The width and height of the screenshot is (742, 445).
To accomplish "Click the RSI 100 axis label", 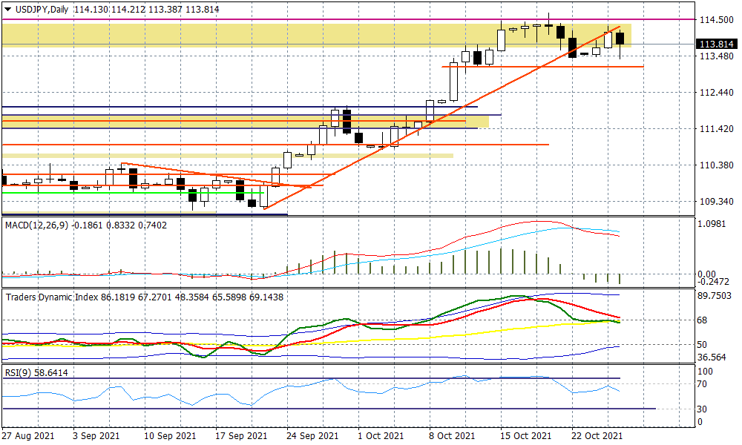I will 705,372.
